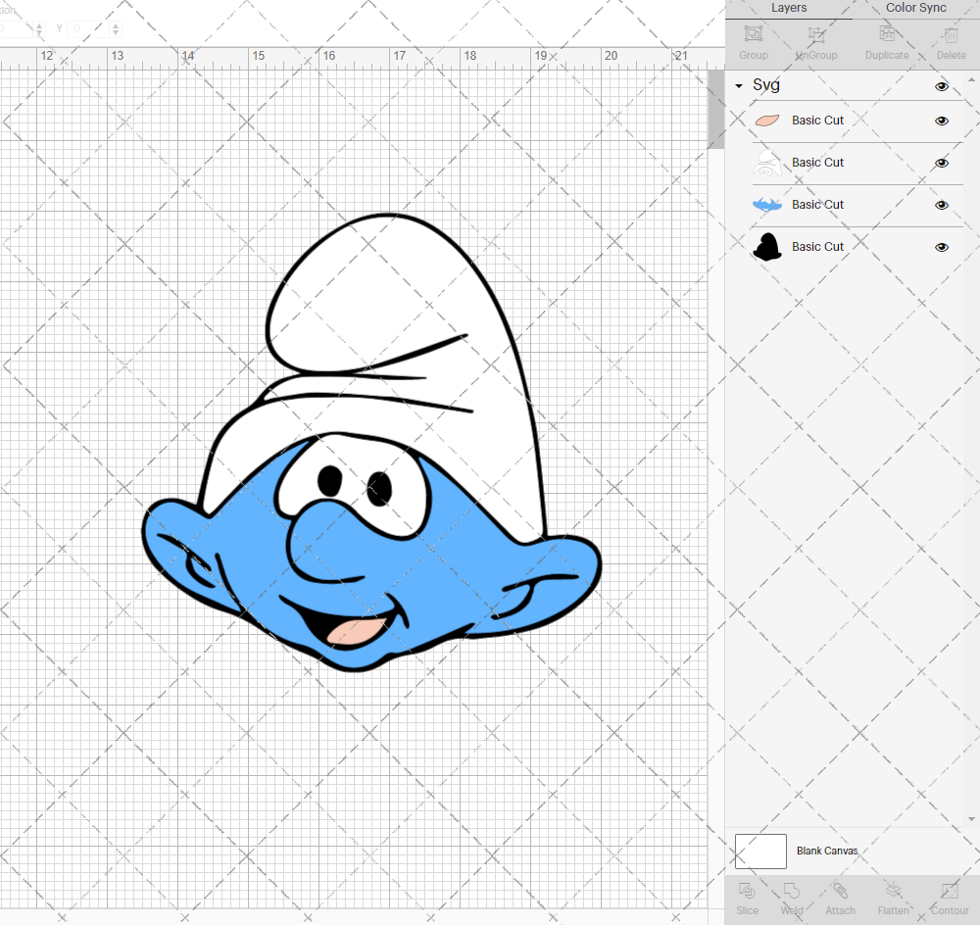Screen dimensions: 980x925
Task: Select the blue face layer thumbnail
Action: coord(767,205)
